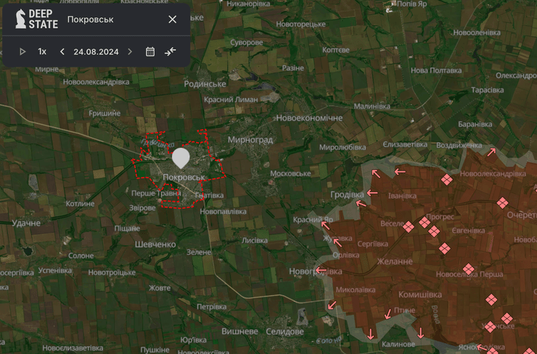Click the attack arrow left of Новогродівка
537x354 pixels.
coord(321,271)
